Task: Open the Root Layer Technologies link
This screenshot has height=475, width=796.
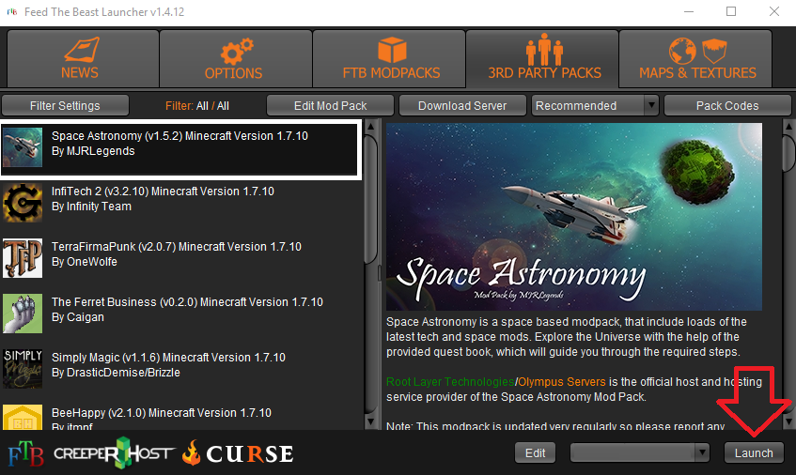Action: point(450,382)
